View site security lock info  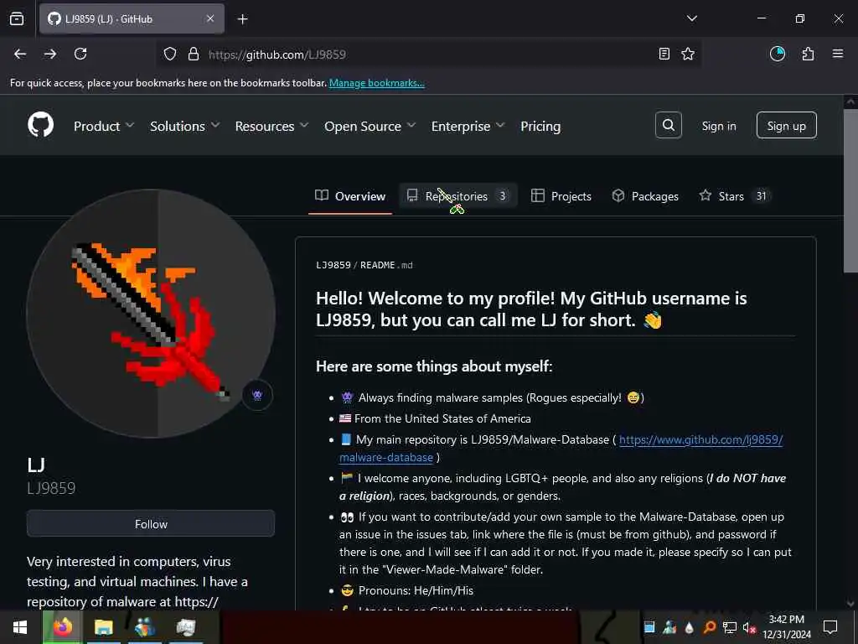[194, 55]
